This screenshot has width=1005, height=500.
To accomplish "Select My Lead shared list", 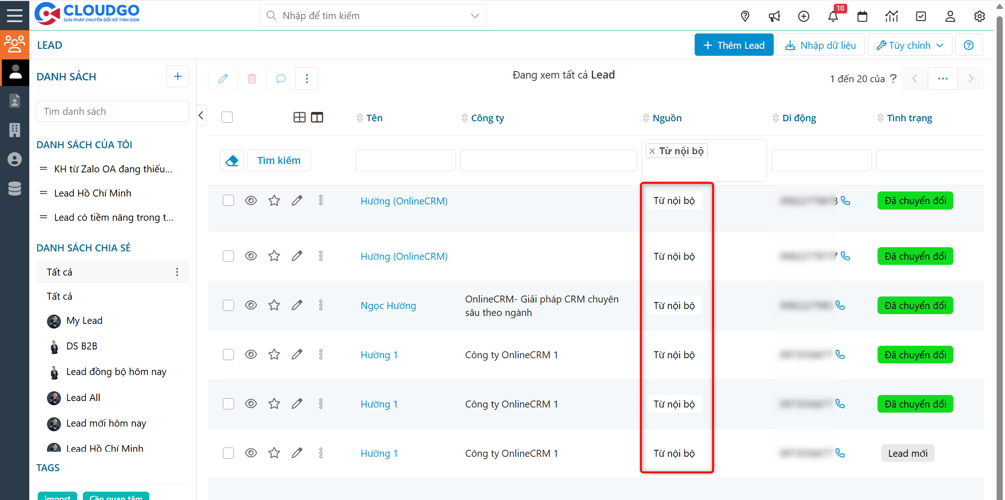I will (84, 321).
